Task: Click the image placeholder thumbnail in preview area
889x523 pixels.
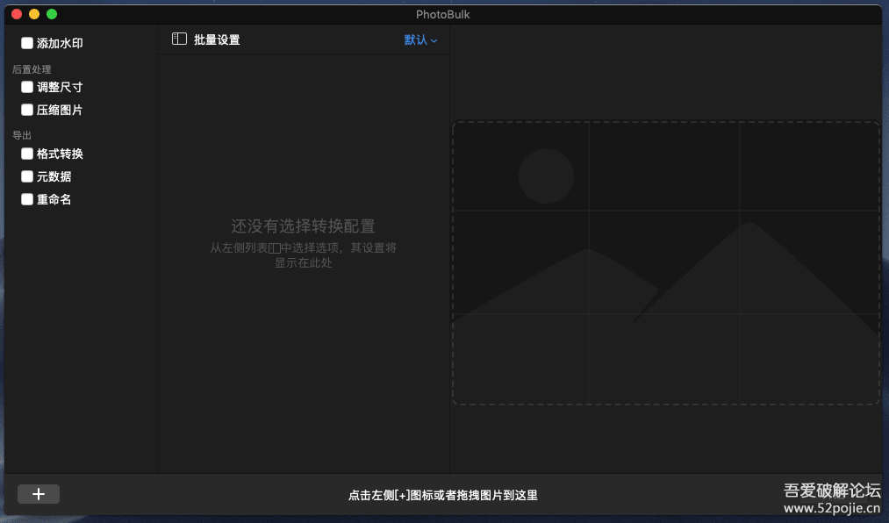Action: point(664,261)
